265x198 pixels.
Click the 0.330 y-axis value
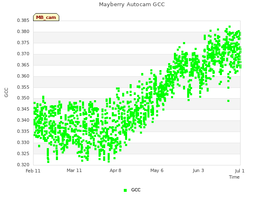click(23, 142)
